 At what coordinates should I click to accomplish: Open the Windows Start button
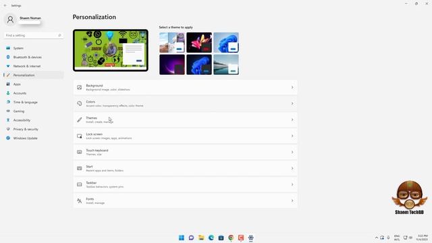pyautogui.click(x=182, y=238)
